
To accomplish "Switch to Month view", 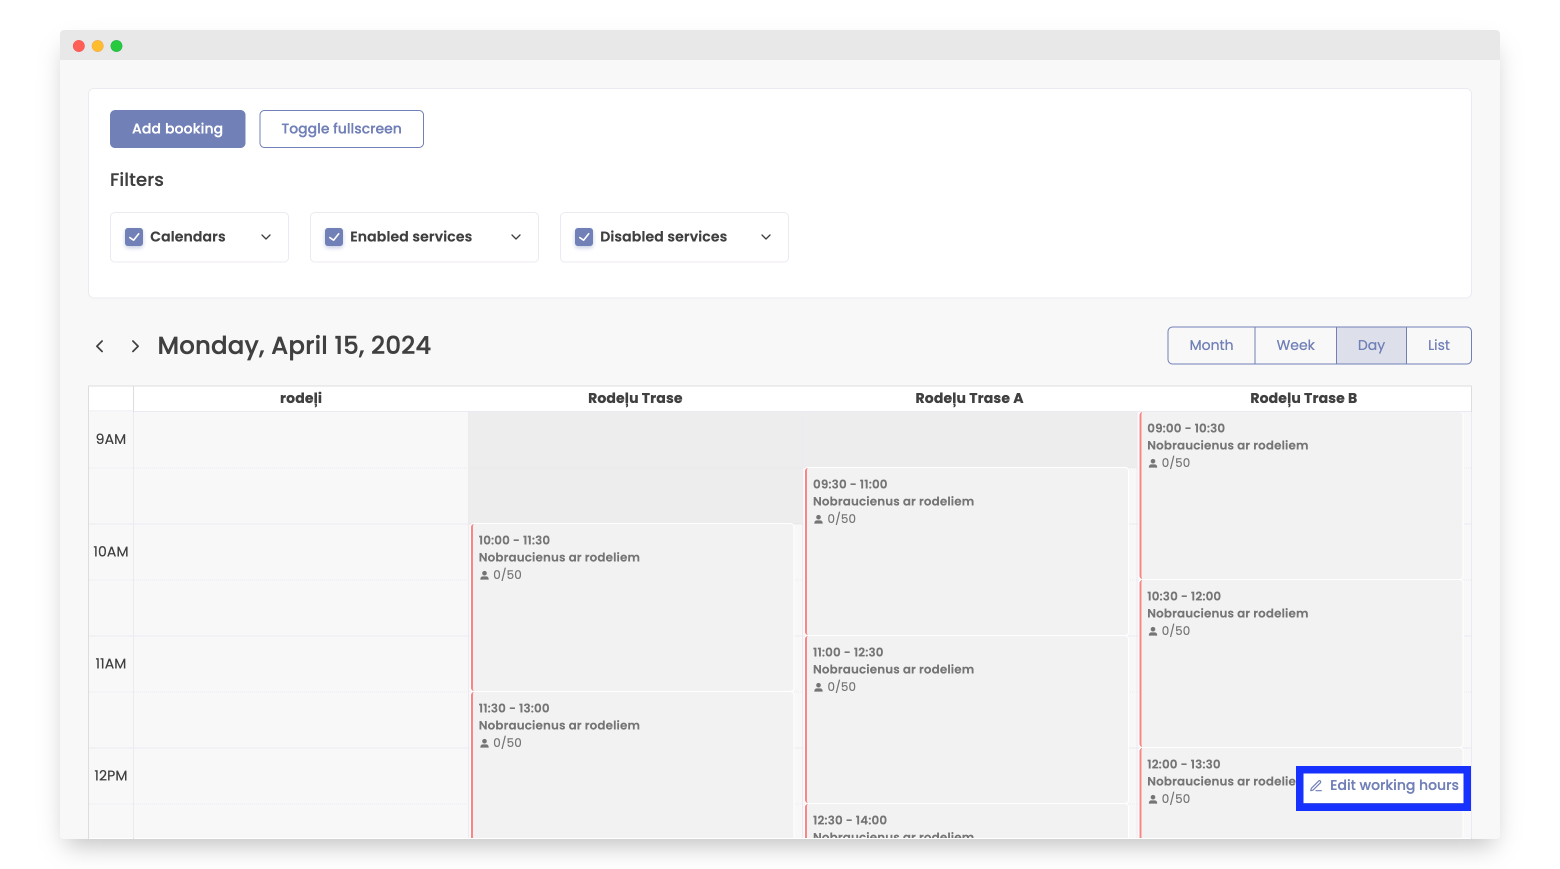I will [1210, 345].
